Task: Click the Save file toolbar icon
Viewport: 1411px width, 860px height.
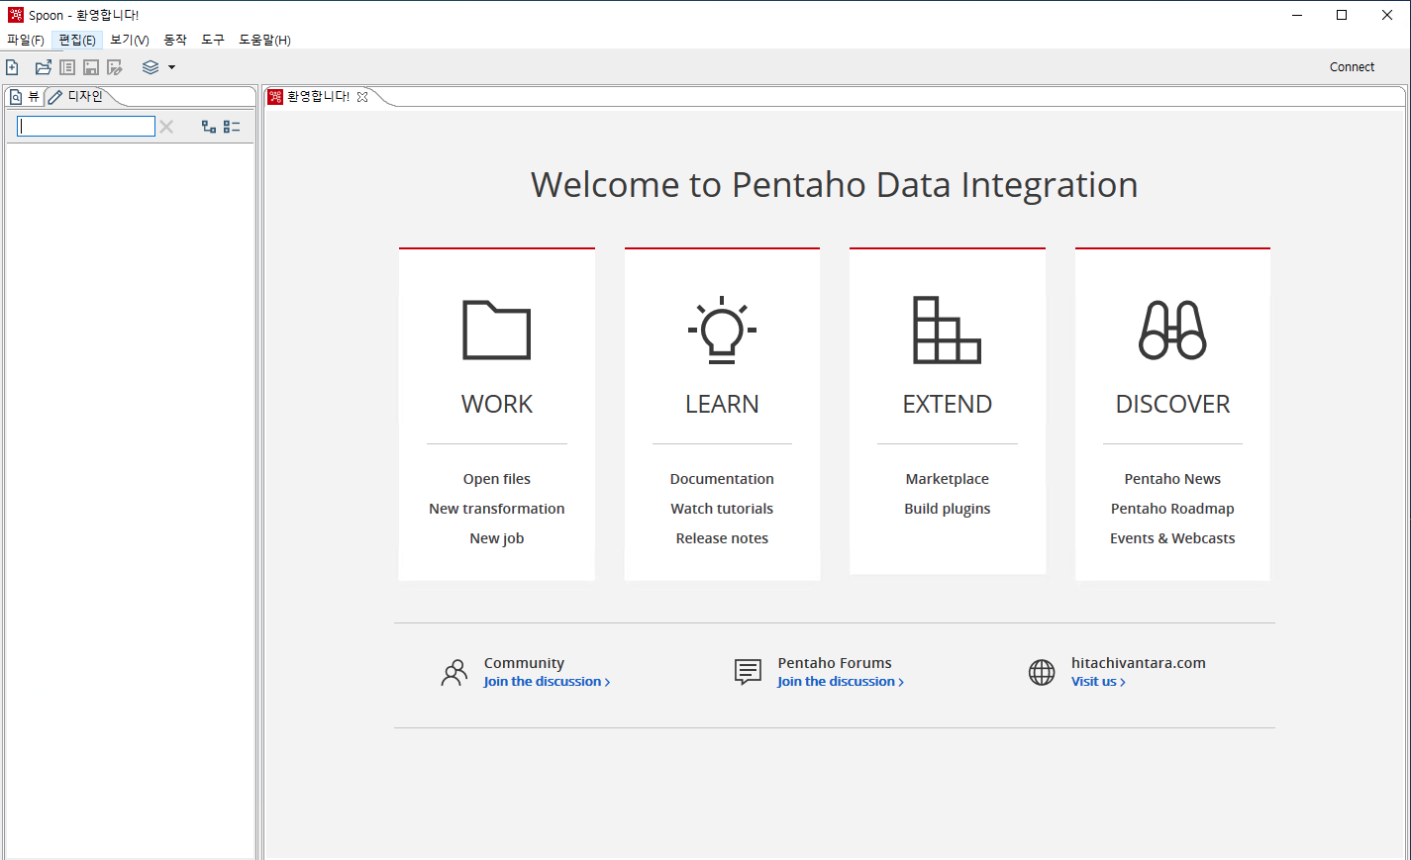Action: [x=91, y=67]
